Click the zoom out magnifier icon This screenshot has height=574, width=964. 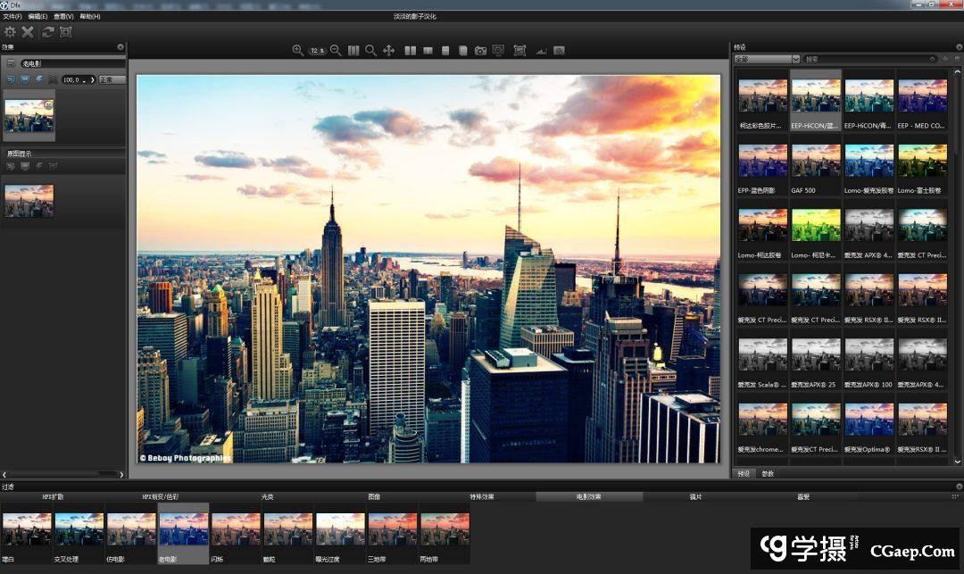pyautogui.click(x=337, y=51)
